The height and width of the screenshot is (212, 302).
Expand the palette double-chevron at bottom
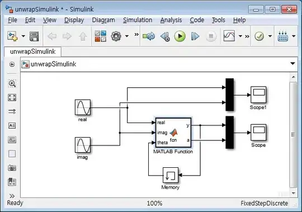[x=12, y=196]
